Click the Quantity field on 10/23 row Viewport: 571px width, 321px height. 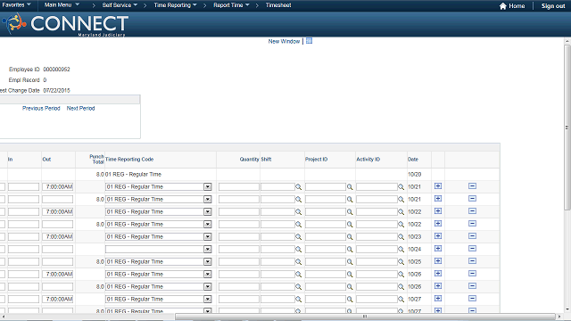pos(239,237)
